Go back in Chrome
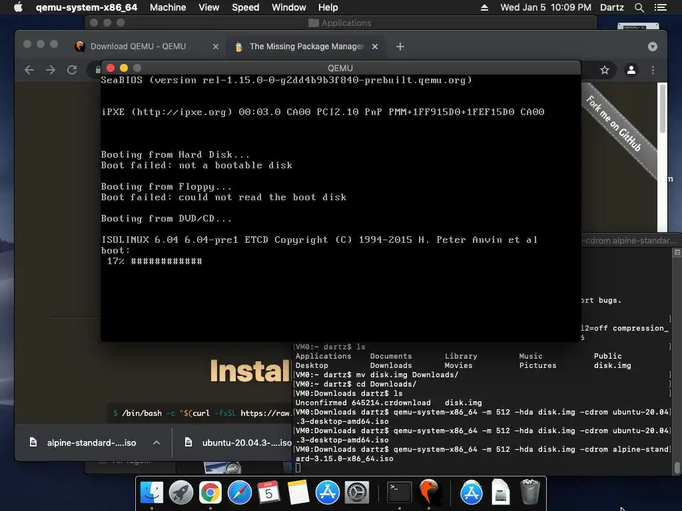 (x=29, y=70)
